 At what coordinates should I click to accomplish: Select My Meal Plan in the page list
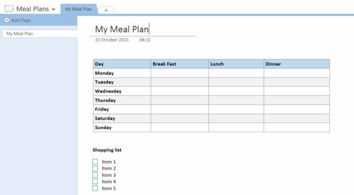[40, 34]
